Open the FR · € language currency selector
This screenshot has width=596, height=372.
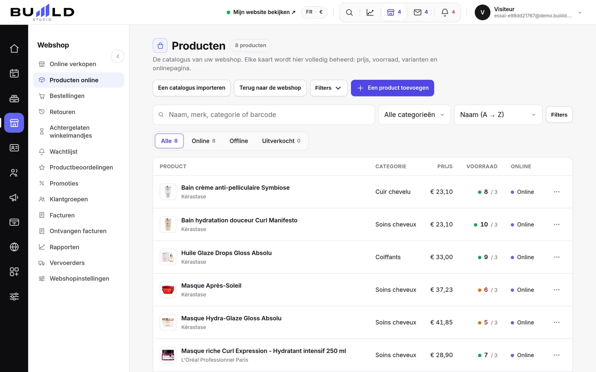pyautogui.click(x=314, y=12)
